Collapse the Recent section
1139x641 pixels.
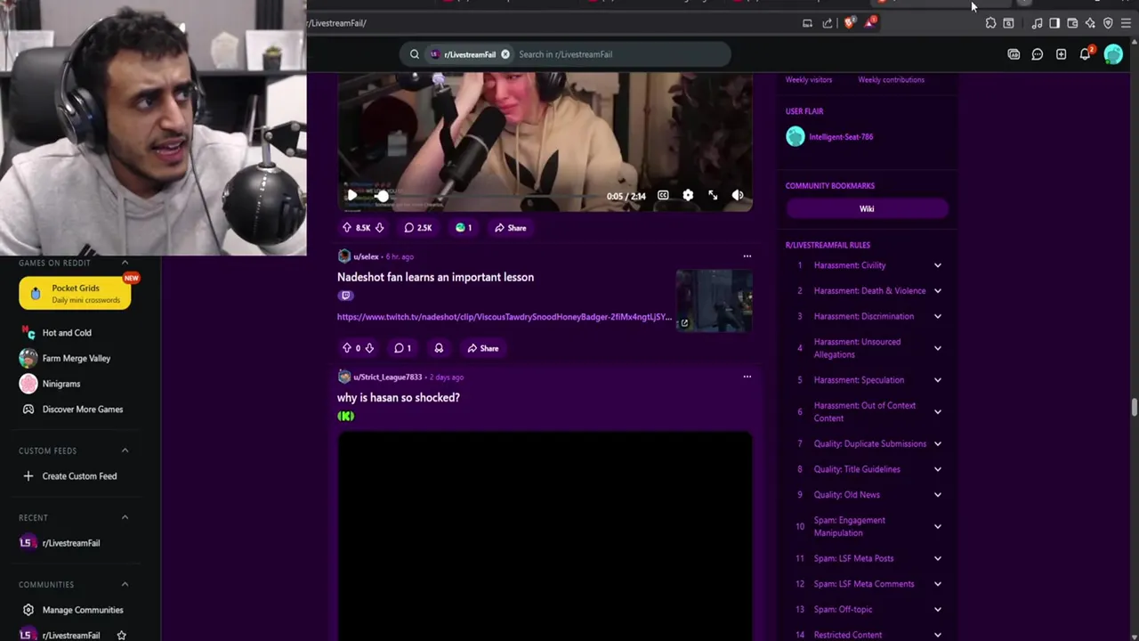point(125,517)
